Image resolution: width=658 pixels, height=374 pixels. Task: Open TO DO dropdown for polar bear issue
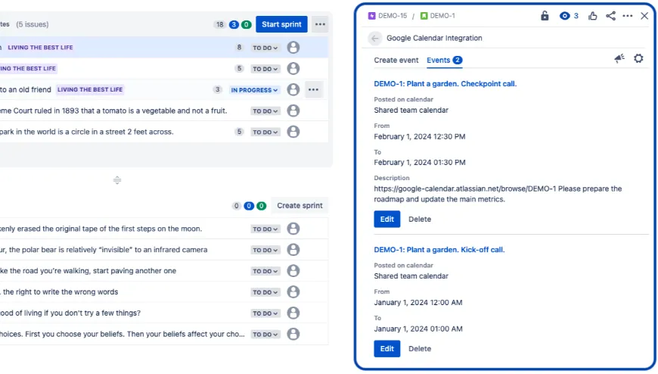point(265,250)
